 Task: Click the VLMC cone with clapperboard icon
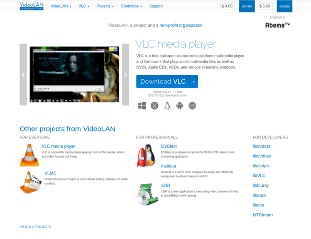[31, 182]
